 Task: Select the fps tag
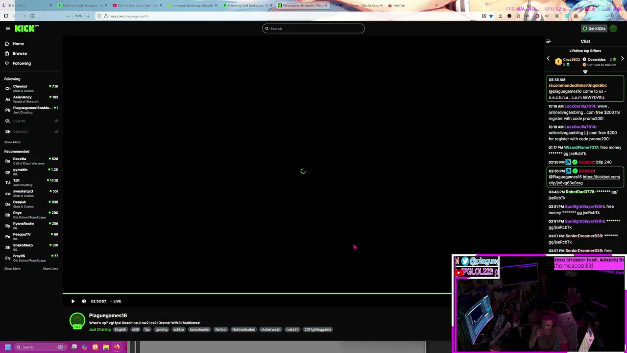[x=147, y=329]
